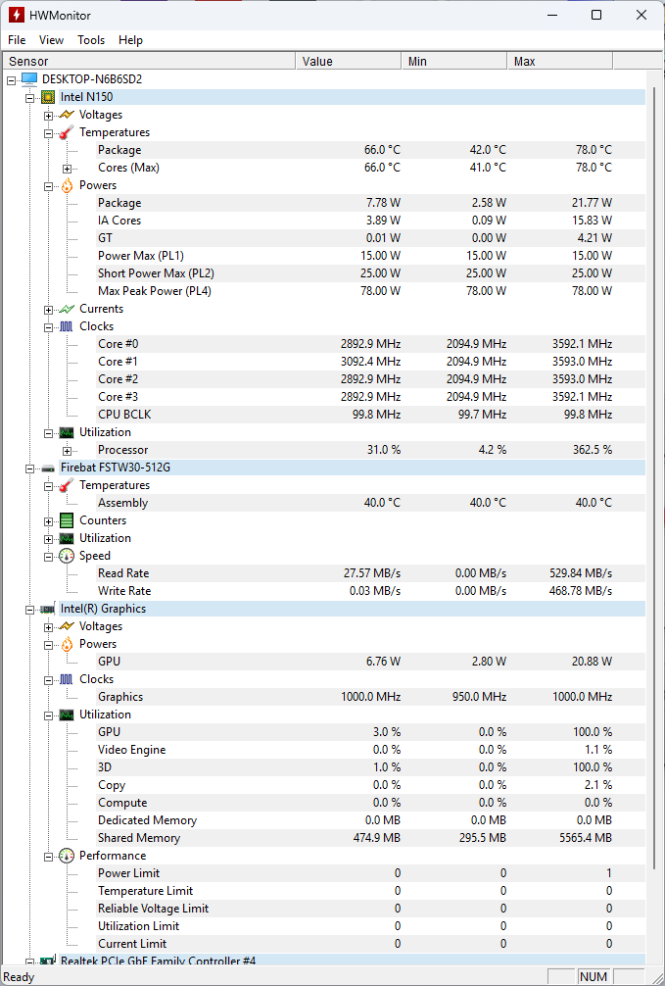Open the File menu

point(17,40)
